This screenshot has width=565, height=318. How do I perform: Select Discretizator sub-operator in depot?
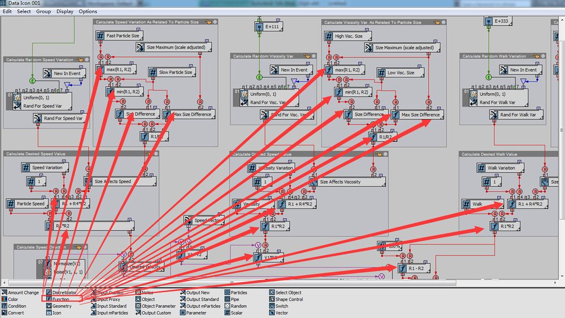click(x=61, y=293)
